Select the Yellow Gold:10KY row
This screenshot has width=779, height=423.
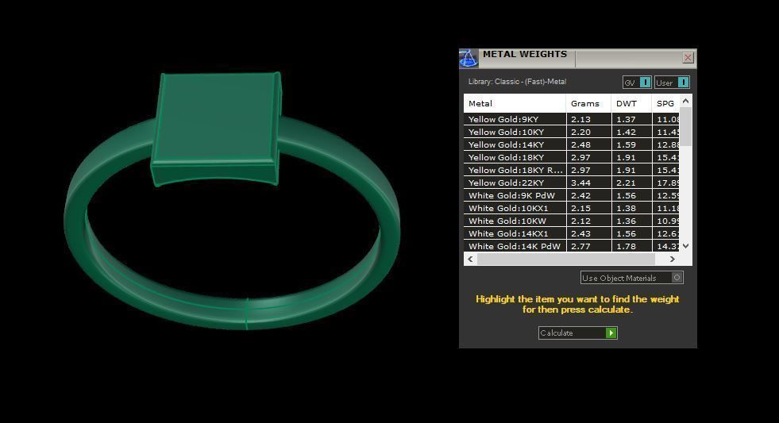[571, 132]
